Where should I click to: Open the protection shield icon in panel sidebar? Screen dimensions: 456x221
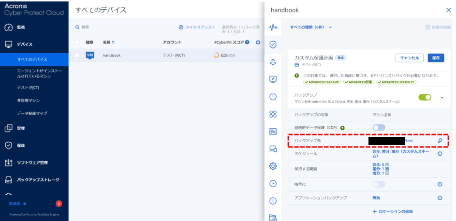pos(273,44)
